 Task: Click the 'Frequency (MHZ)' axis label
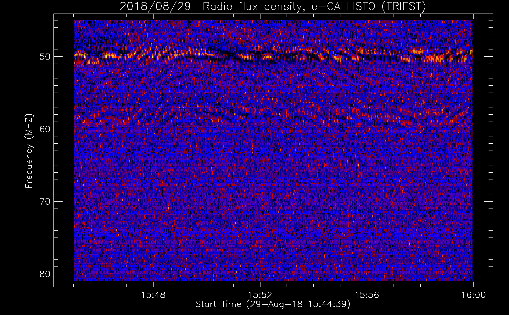click(x=29, y=152)
